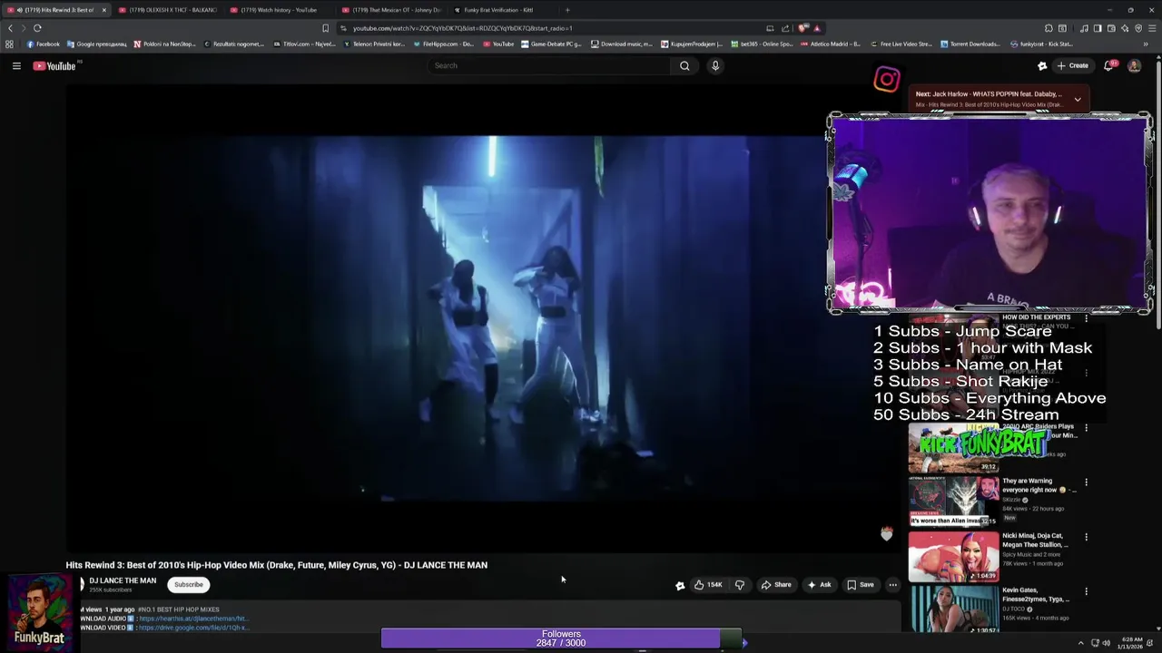Open the Brave VPN shield icon
The image size is (1162, 653).
click(1138, 28)
